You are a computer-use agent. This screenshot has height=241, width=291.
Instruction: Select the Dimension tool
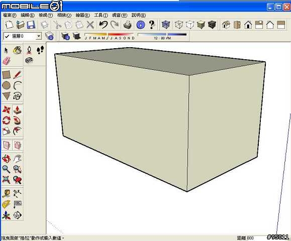tap(18, 194)
